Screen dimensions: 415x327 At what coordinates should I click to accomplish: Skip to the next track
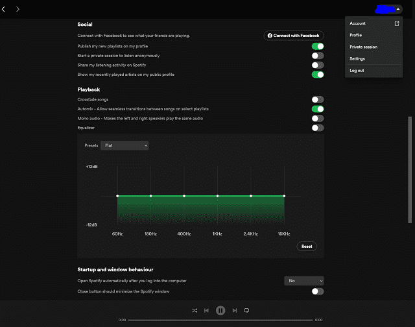(x=235, y=310)
